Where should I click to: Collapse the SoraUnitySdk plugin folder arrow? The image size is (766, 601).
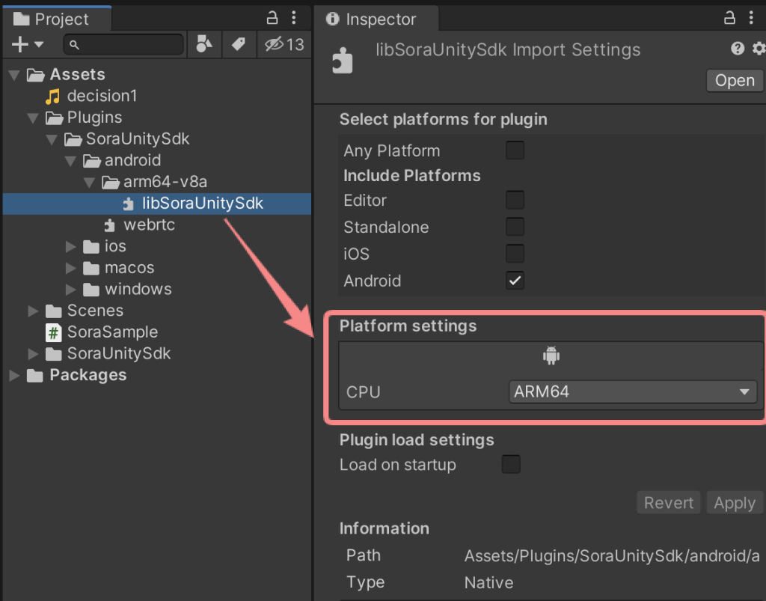[52, 139]
